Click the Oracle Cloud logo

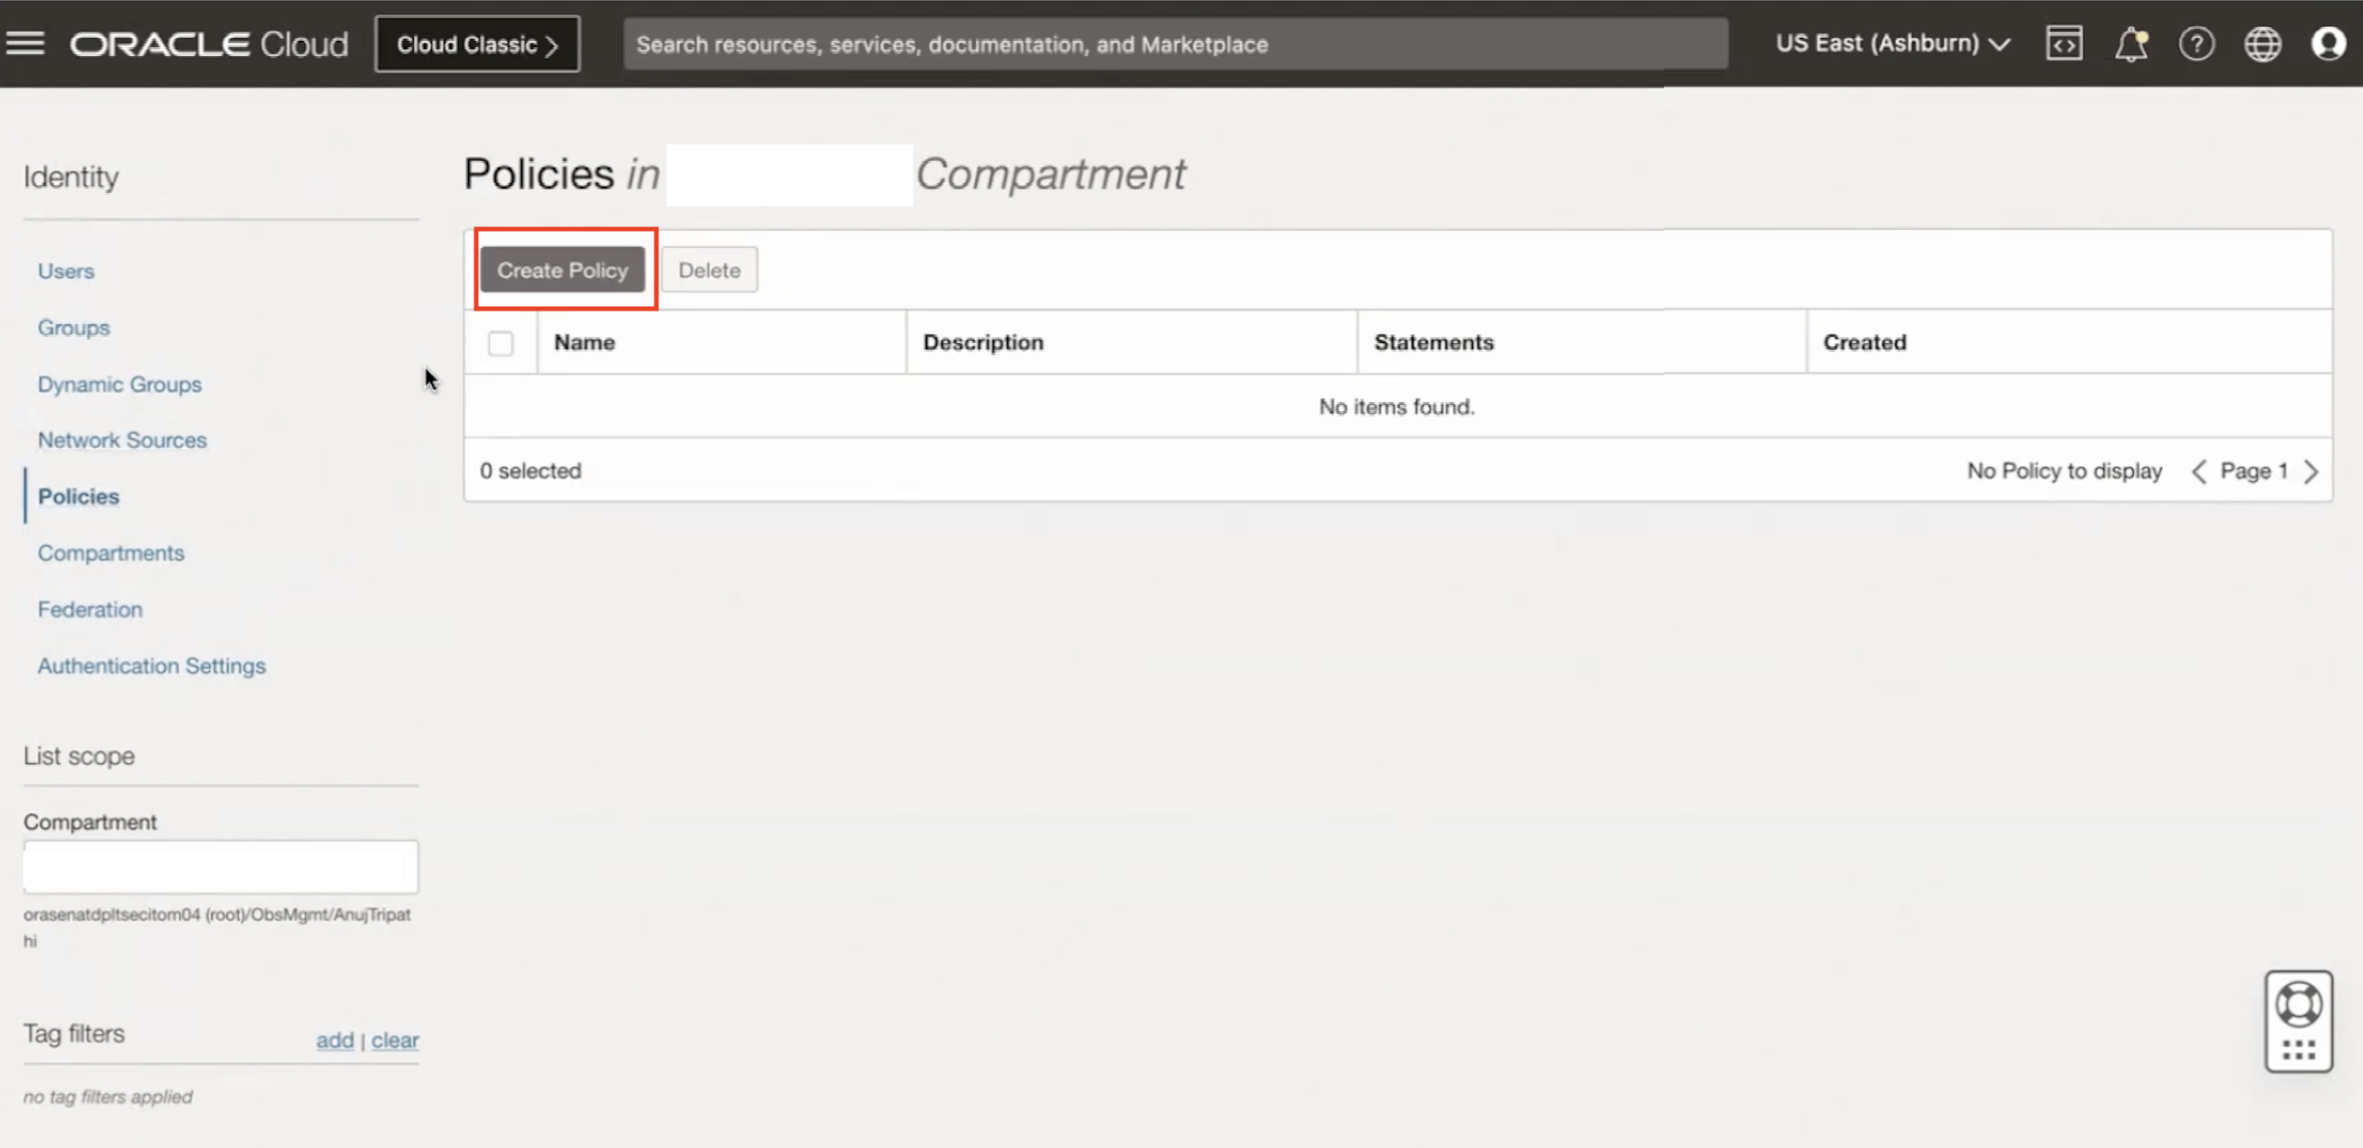tap(209, 43)
